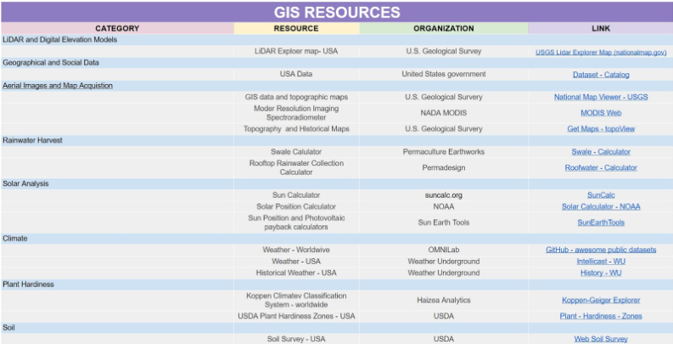Select the RESOURCE column header
Viewport: 673px width, 344px height.
coord(296,28)
